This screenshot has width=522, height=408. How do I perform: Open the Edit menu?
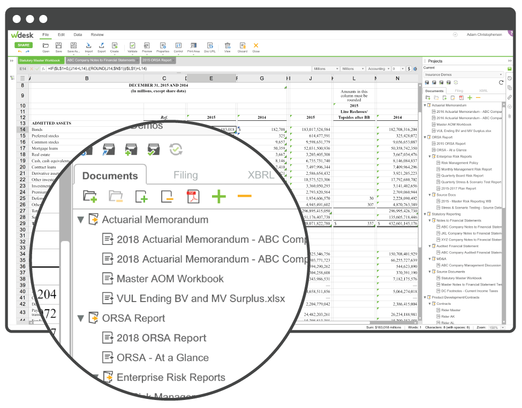[61, 35]
